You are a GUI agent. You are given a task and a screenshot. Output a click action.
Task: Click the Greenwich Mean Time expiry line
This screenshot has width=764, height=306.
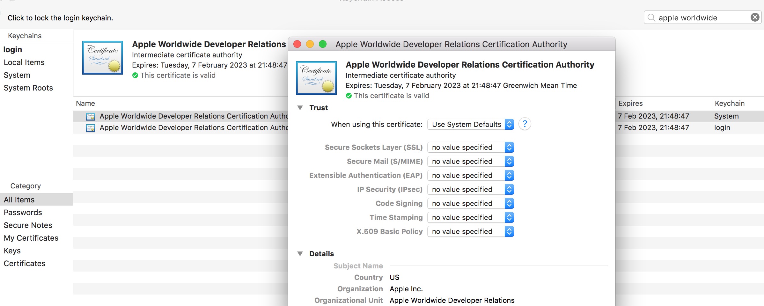tap(461, 85)
